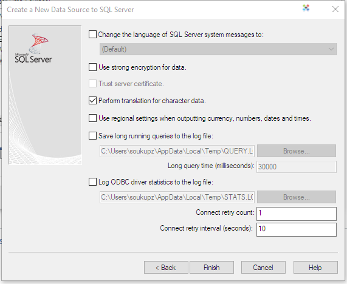The image size is (347, 284).
Task: Enable changing SQL Server system message language
Action: coord(92,35)
